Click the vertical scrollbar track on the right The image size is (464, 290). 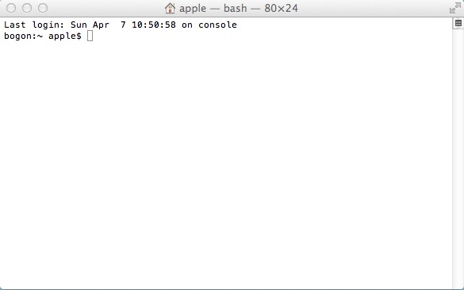pos(458,157)
